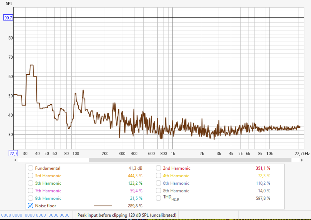This screenshot has height=220, width=311.
Task: Click the 289,8 % Noise floor value
Action: coord(135,206)
